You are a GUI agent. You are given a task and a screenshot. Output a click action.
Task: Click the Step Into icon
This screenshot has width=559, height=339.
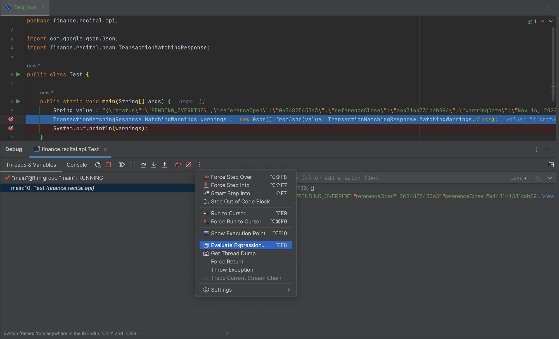pyautogui.click(x=154, y=165)
